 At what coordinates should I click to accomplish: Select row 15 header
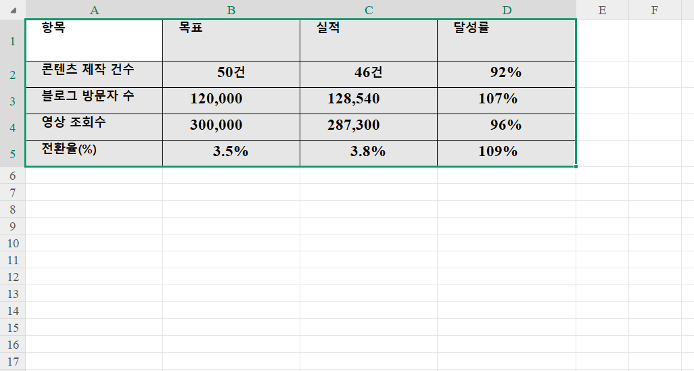pyautogui.click(x=12, y=327)
